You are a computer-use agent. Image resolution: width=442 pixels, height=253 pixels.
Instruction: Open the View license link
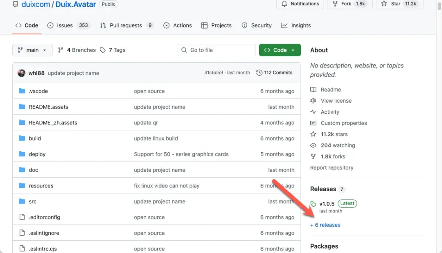pos(336,101)
